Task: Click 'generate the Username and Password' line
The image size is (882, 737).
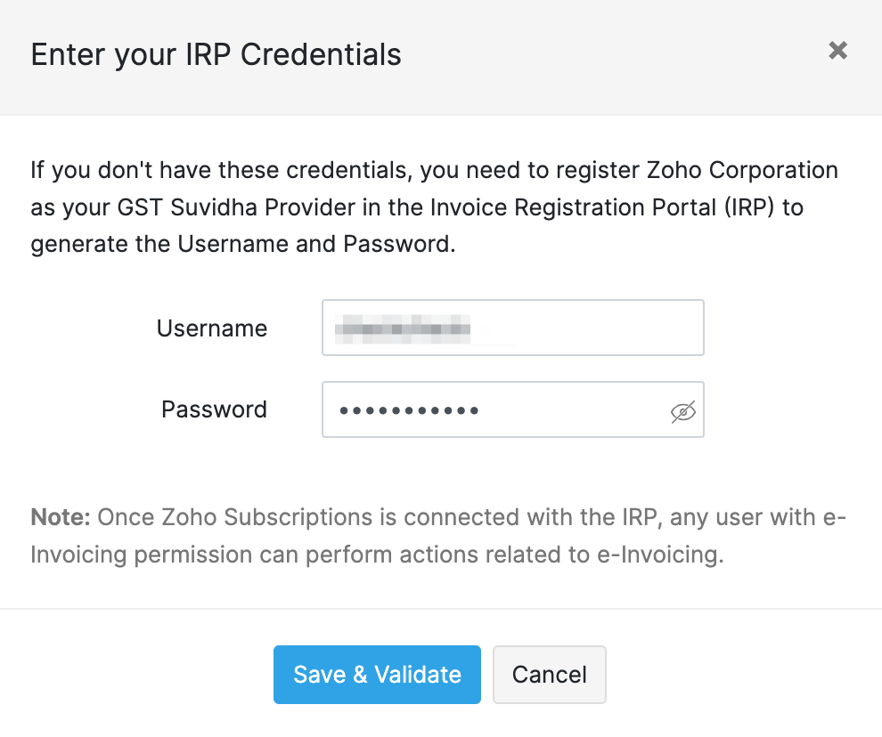Action: 242,245
